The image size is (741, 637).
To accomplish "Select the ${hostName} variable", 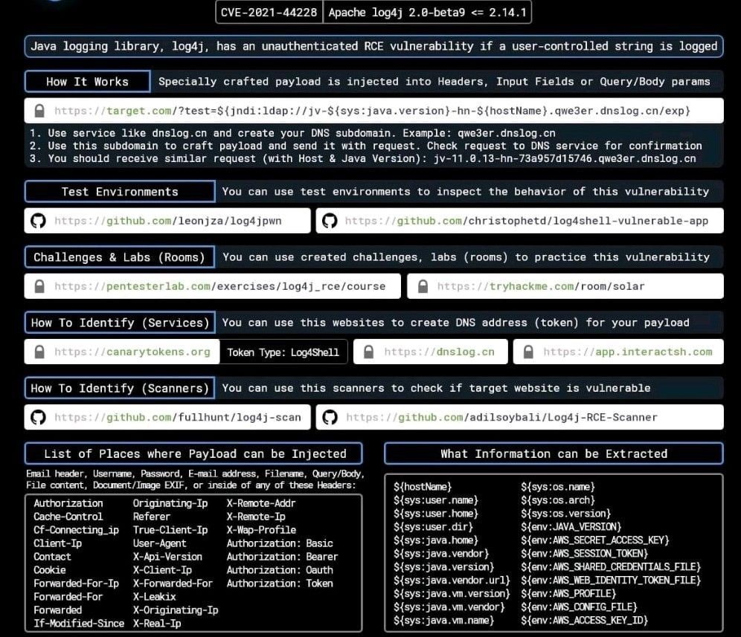I will tap(423, 487).
